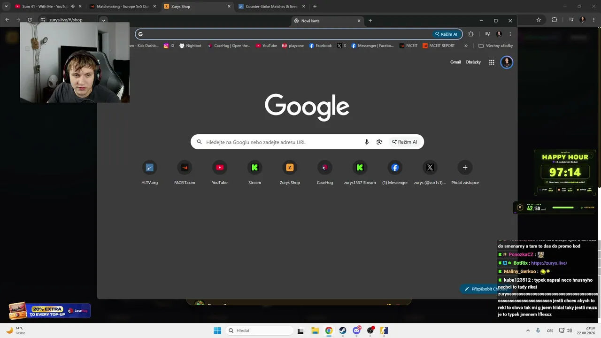The image size is (601, 338).
Task: Open the YouTube shortcut tile
Action: point(220,173)
